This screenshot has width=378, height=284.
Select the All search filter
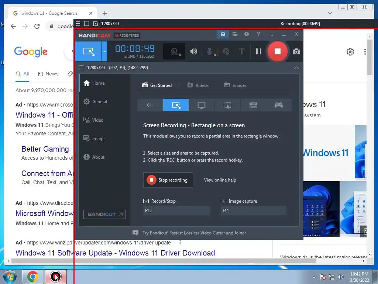point(22,74)
